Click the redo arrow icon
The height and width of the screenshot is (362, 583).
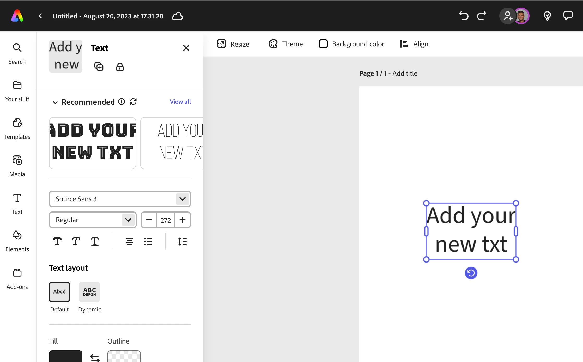tap(481, 16)
